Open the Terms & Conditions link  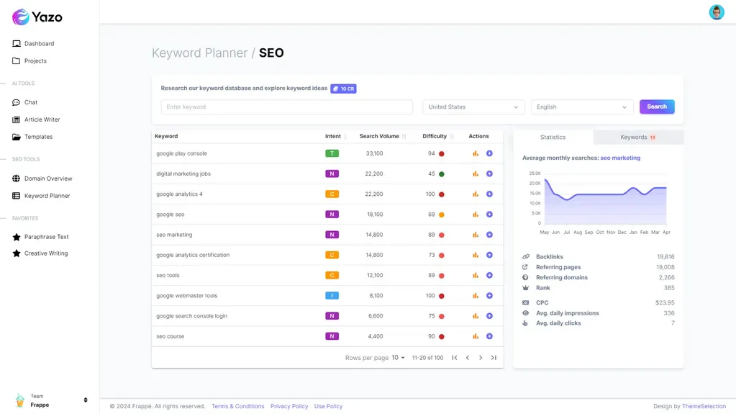click(238, 407)
